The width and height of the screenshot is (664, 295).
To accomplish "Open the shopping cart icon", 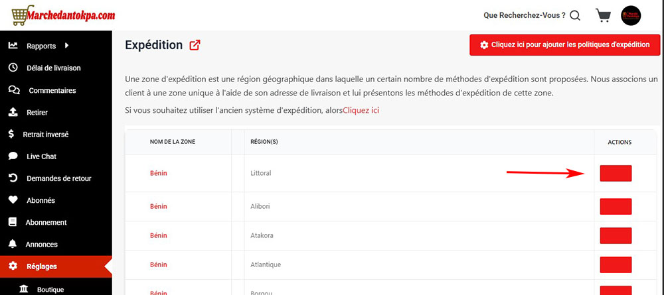I will click(x=603, y=15).
